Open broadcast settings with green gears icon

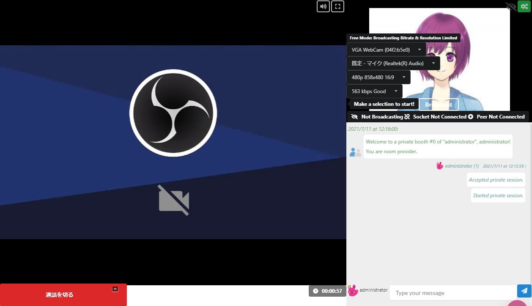click(524, 6)
